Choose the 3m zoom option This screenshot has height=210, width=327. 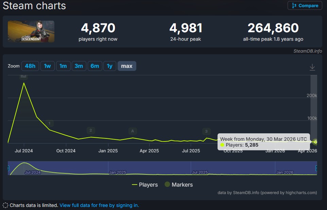pos(79,66)
